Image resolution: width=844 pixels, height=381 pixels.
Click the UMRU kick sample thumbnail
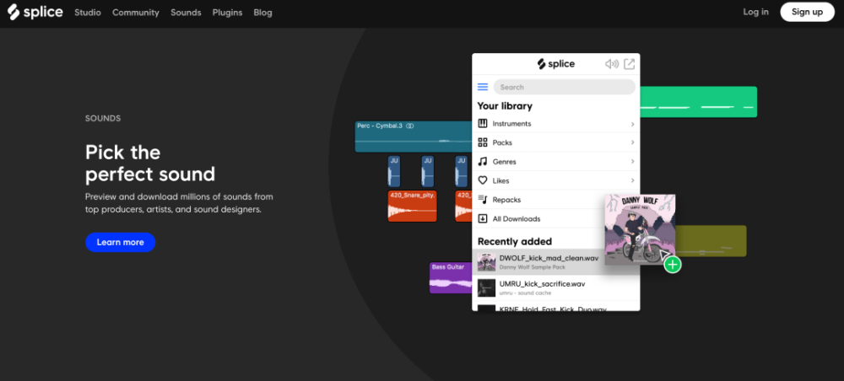point(487,288)
